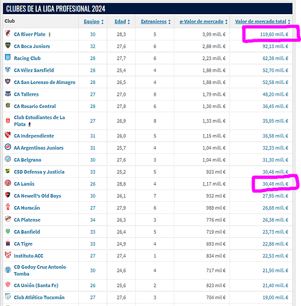
Task: Sort by ø-Valor de mercado header
Action: (203, 21)
